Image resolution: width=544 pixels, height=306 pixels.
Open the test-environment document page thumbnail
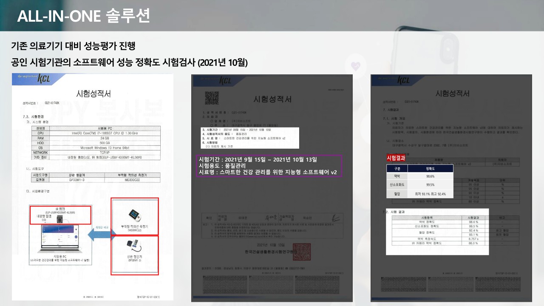[93, 187]
